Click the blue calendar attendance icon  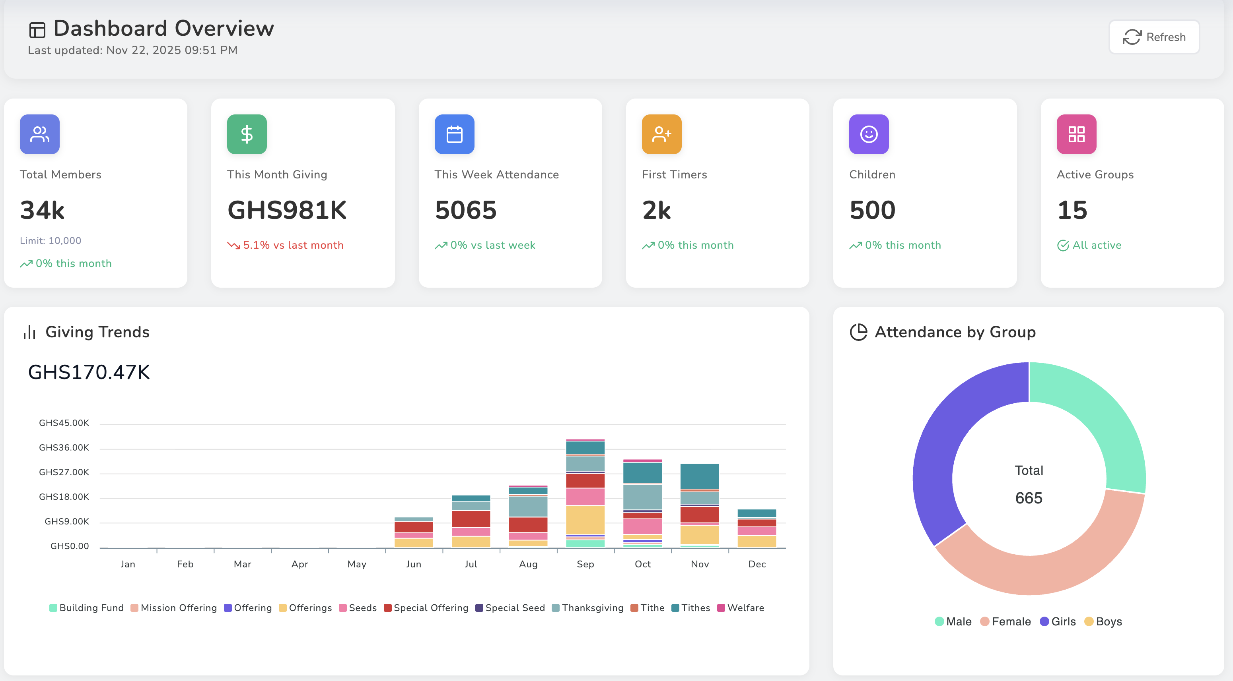tap(454, 134)
